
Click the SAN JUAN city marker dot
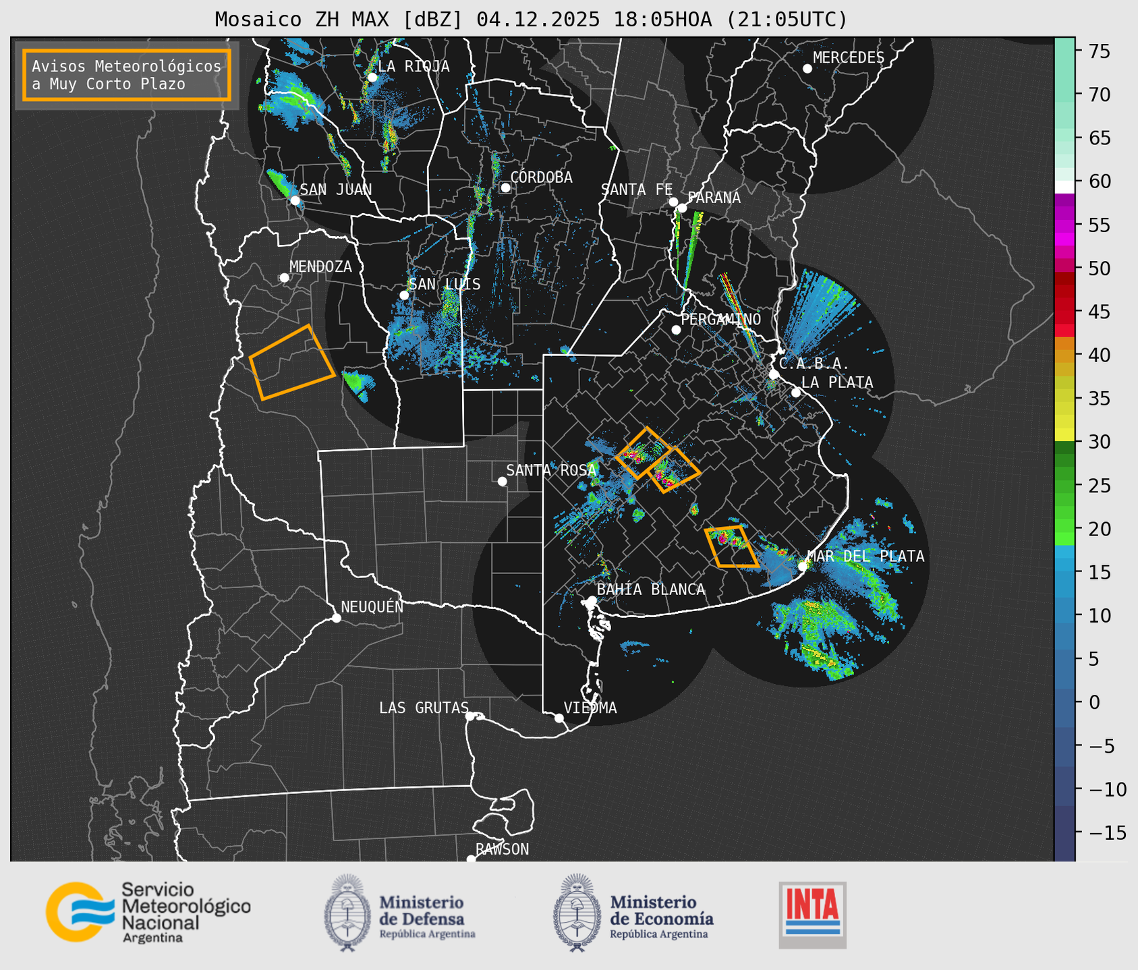pyautogui.click(x=295, y=200)
